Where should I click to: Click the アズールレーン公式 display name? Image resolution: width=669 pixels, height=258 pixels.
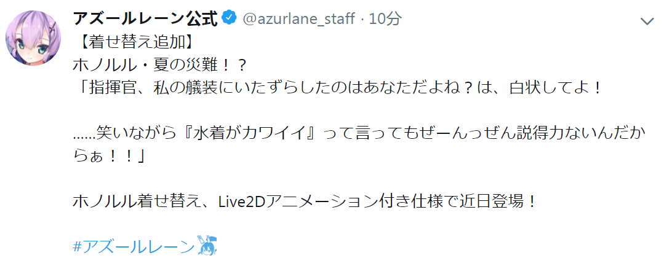(x=146, y=18)
